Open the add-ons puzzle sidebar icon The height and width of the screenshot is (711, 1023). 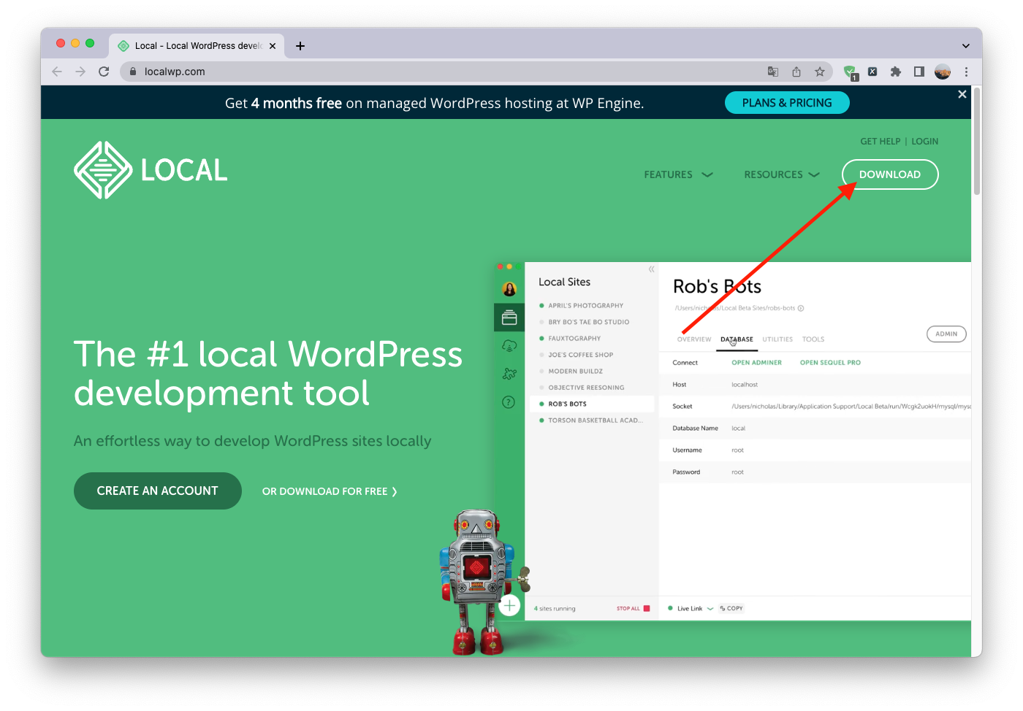pos(509,374)
